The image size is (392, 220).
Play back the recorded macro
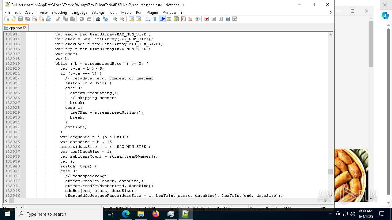coord(221,19)
